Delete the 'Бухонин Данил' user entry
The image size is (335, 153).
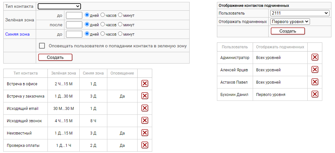315,94
